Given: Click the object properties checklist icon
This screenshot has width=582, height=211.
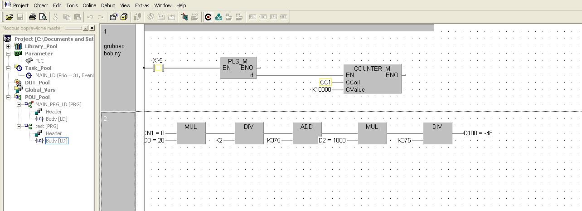Looking at the screenshot, I should tap(113, 17).
